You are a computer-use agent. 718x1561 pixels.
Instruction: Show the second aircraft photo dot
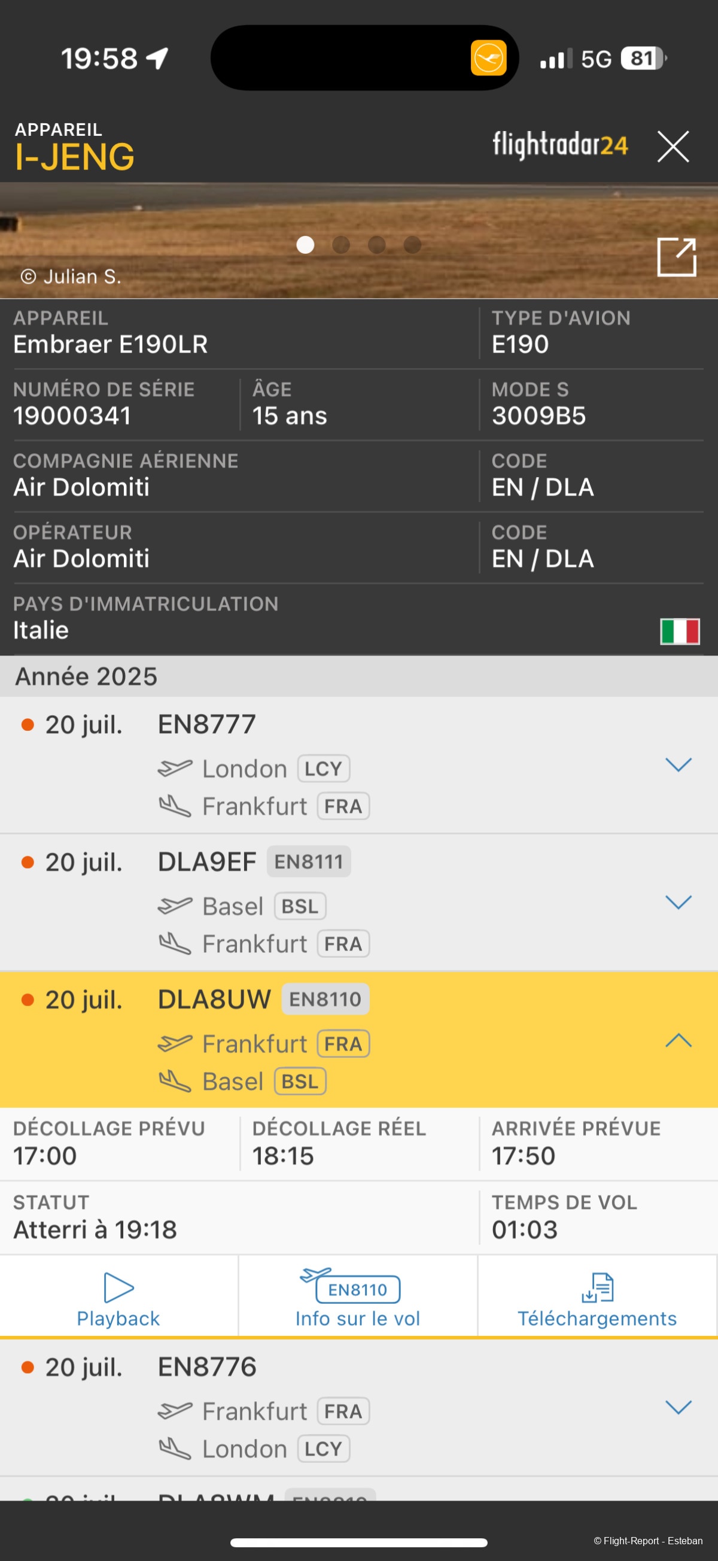tap(341, 245)
